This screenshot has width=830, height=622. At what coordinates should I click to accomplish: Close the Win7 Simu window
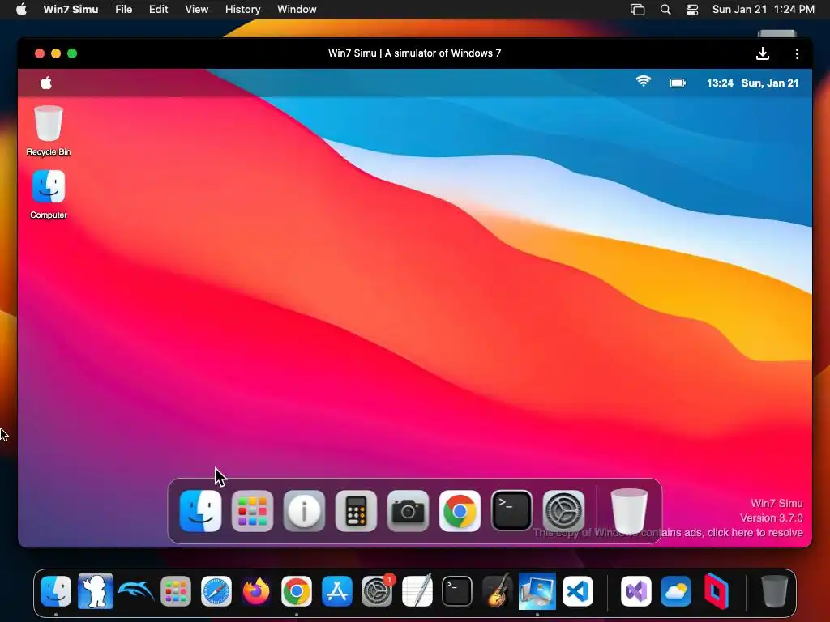click(39, 53)
